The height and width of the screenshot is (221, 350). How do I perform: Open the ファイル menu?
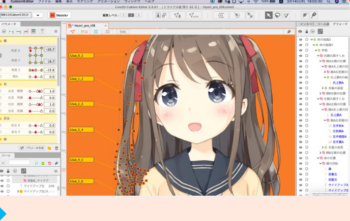click(44, 2)
